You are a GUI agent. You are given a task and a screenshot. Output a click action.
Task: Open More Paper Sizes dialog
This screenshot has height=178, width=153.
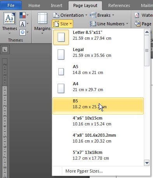click(101, 171)
